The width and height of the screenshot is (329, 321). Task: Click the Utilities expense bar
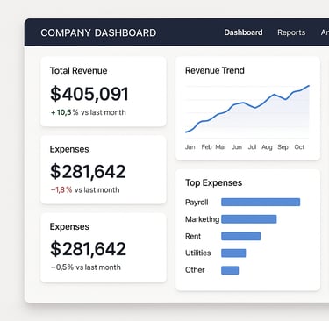pyautogui.click(x=233, y=253)
